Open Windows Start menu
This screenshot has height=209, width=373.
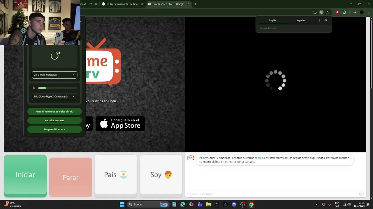pos(122,204)
